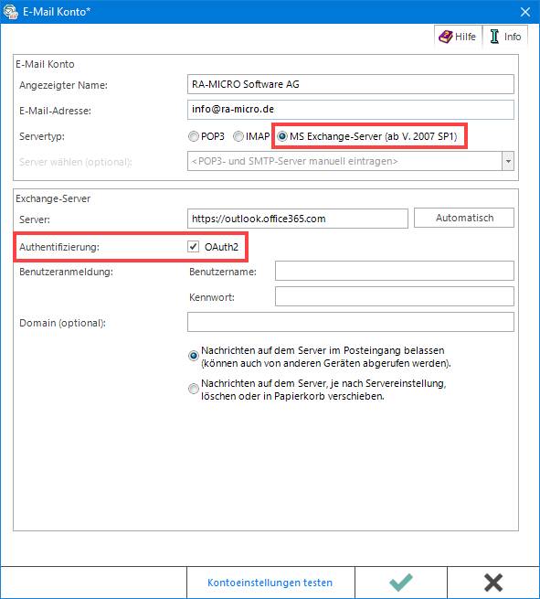
Task: Cancel dialog with the black X icon
Action: pos(493,583)
